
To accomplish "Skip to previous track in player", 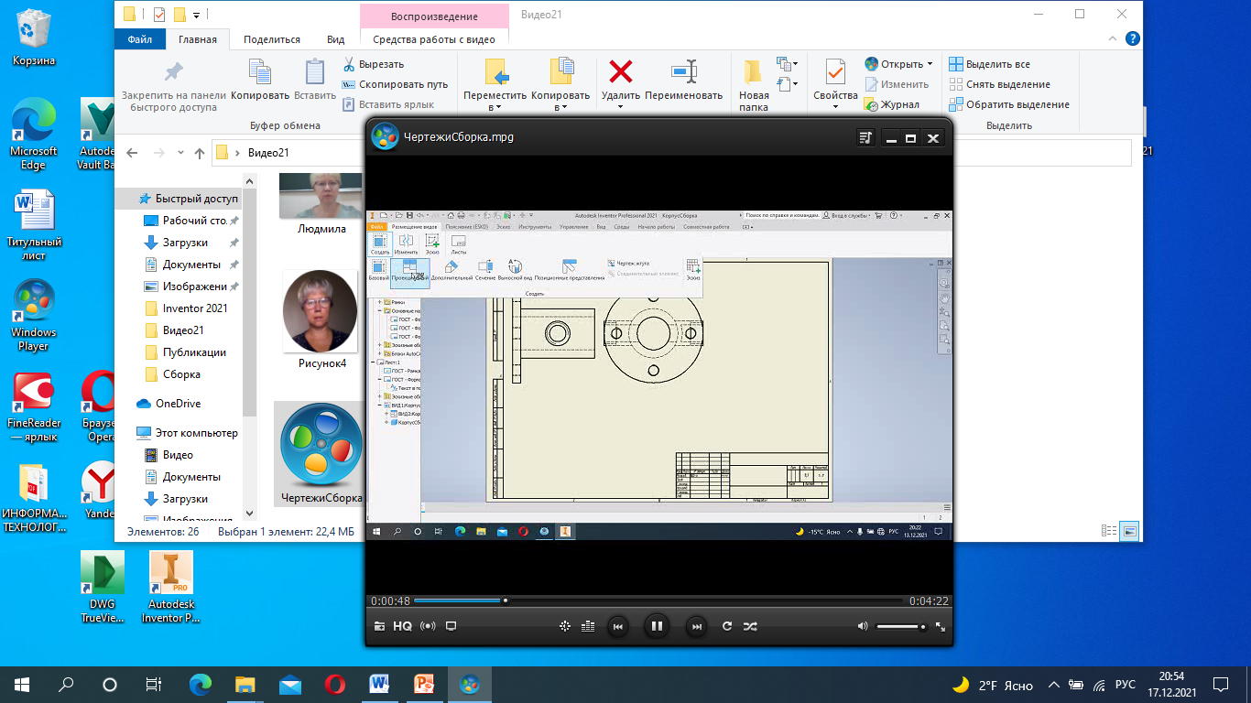I will 618,626.
